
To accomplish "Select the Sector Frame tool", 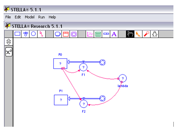I will (66, 34).
